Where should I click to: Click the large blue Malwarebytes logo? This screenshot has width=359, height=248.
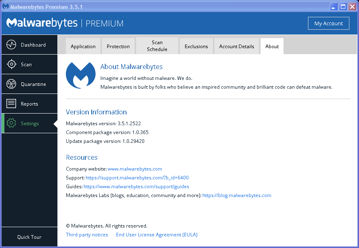pyautogui.click(x=81, y=75)
